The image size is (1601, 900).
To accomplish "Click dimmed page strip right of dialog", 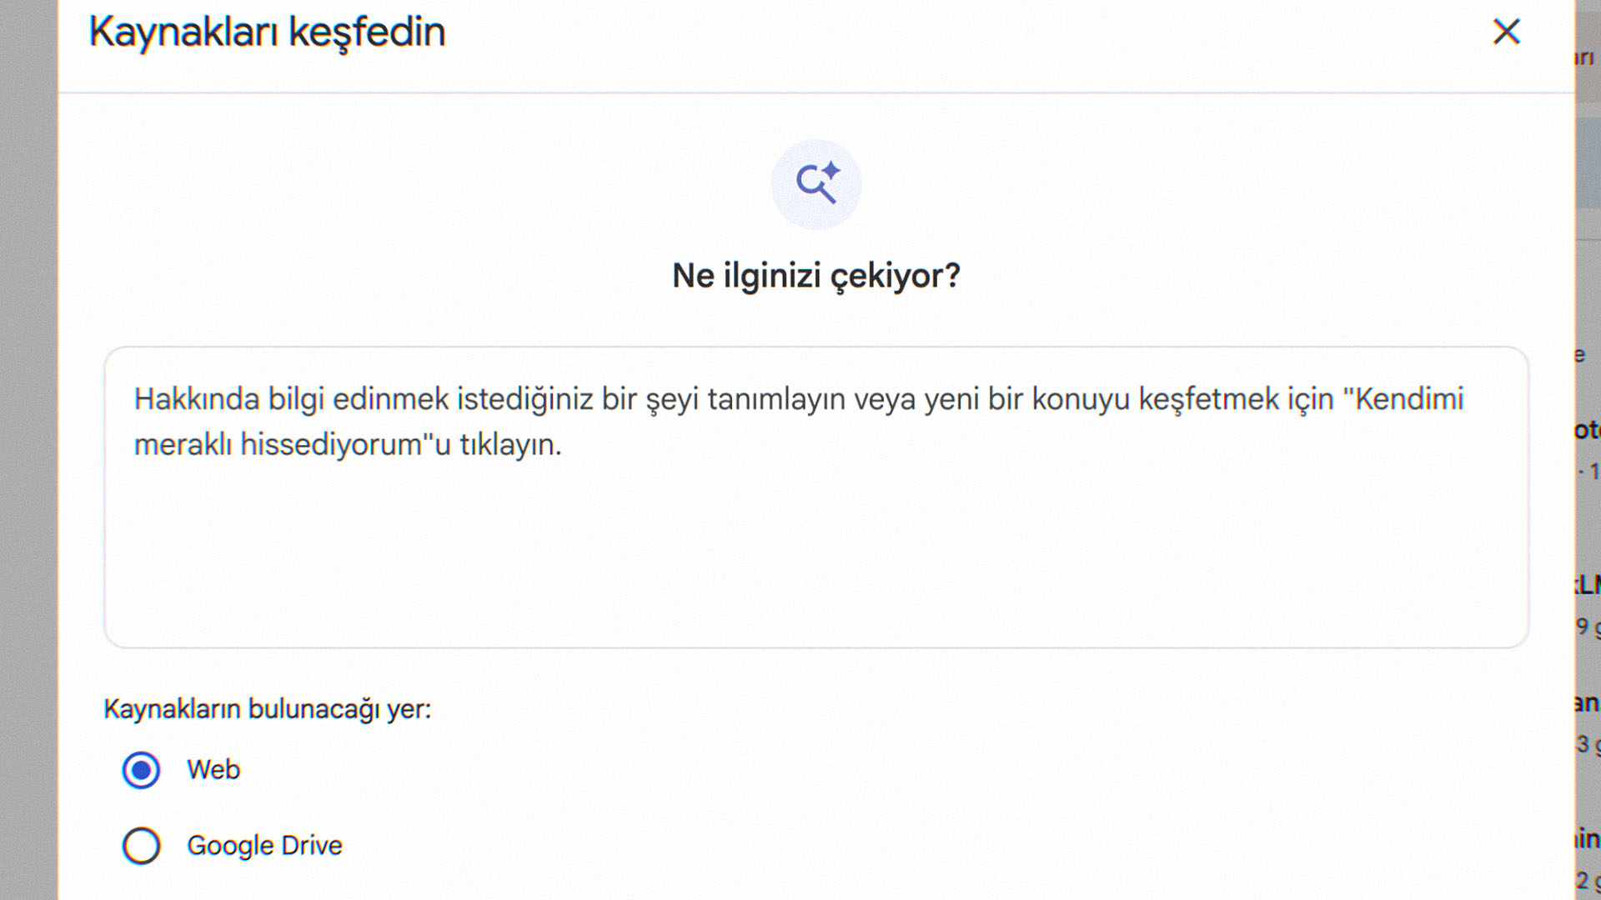I will click(x=1588, y=250).
